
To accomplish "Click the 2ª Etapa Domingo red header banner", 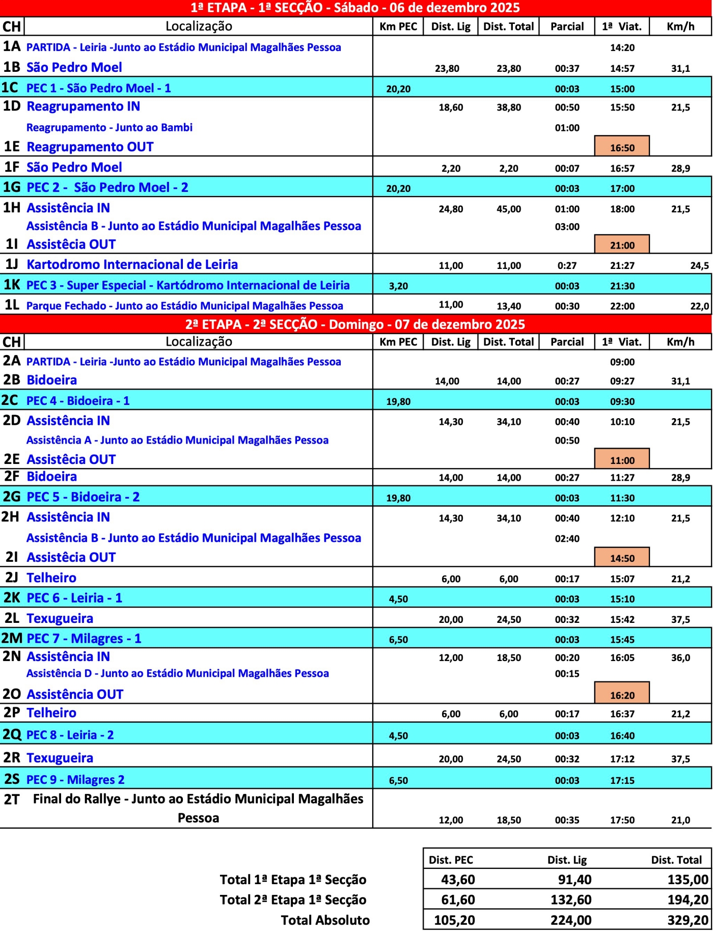I will pos(355,324).
